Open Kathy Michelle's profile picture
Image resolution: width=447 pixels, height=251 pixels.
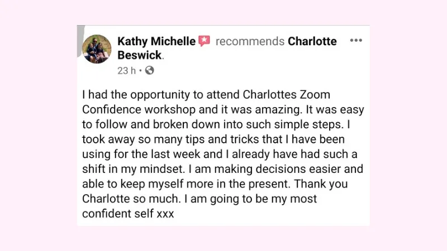coord(97,49)
